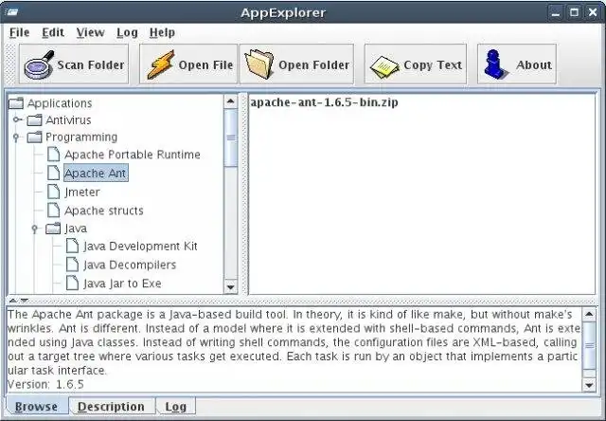Click apache-ant-1.6.5-bin.zip file name

coord(324,102)
